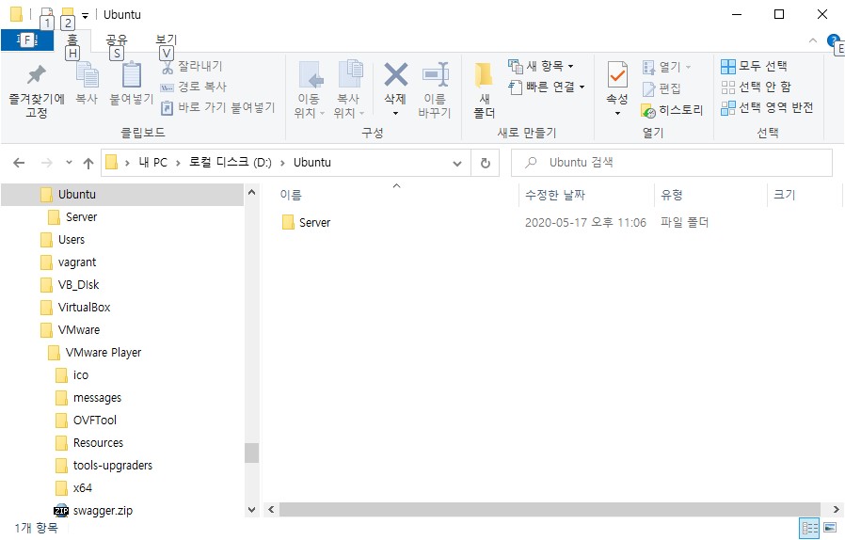This screenshot has width=845, height=540.
Task: Open recent locations dropdown arrow
Action: point(69,163)
